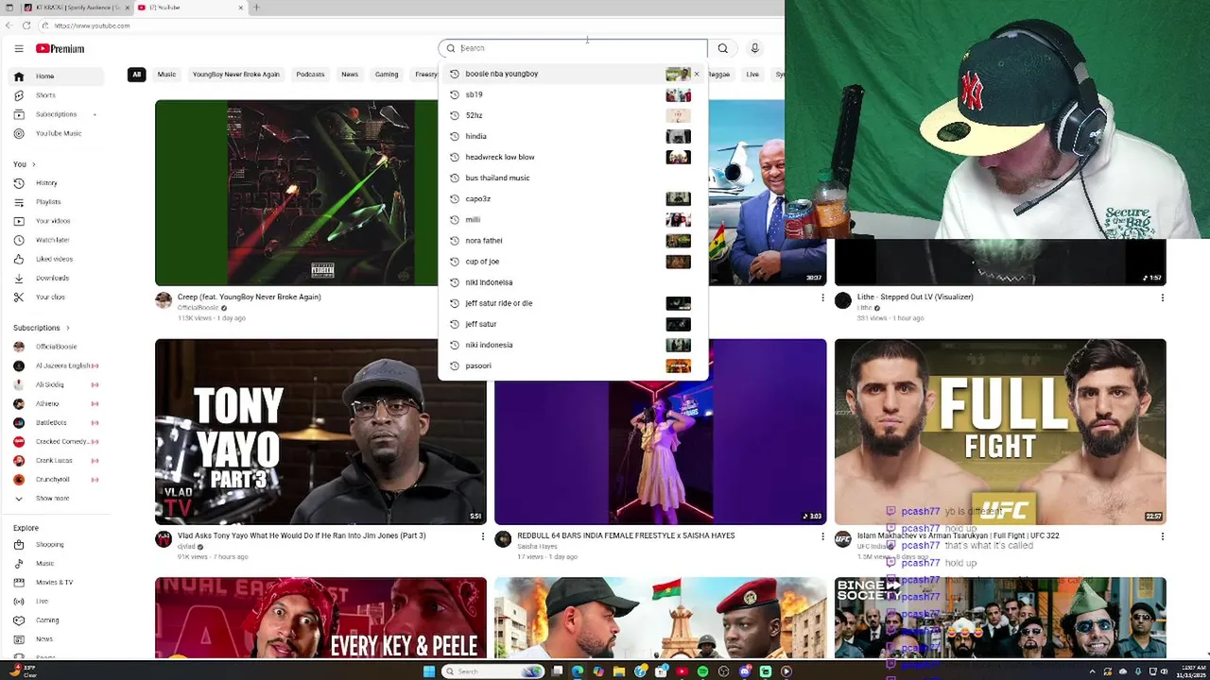Open Your videos in the sidebar
The image size is (1210, 680).
(57, 221)
